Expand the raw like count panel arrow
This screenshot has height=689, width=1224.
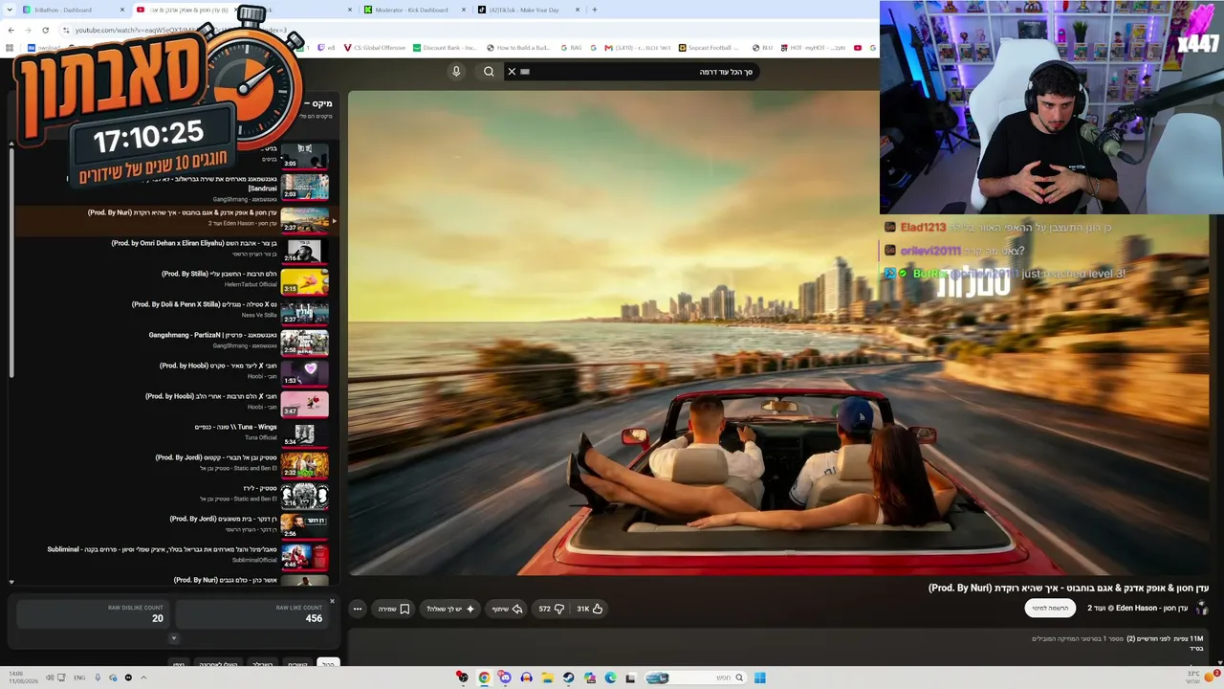pos(173,638)
